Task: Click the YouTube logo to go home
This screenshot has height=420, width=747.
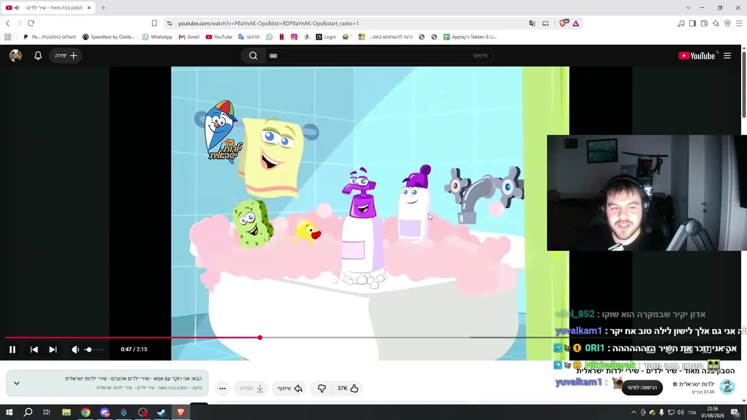Action: coord(697,55)
